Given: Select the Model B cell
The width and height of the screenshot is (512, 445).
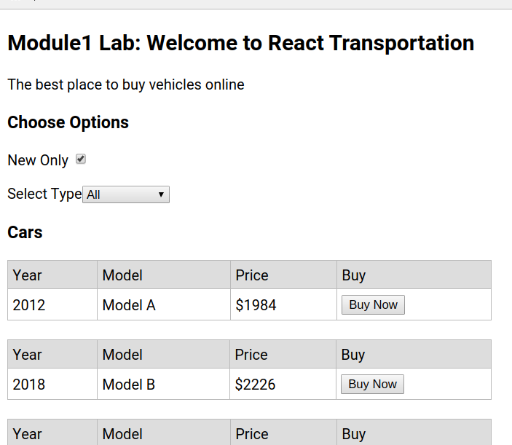Looking at the screenshot, I should pos(128,385).
